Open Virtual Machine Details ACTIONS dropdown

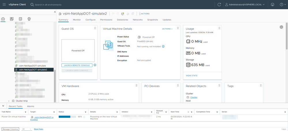coord(167,29)
